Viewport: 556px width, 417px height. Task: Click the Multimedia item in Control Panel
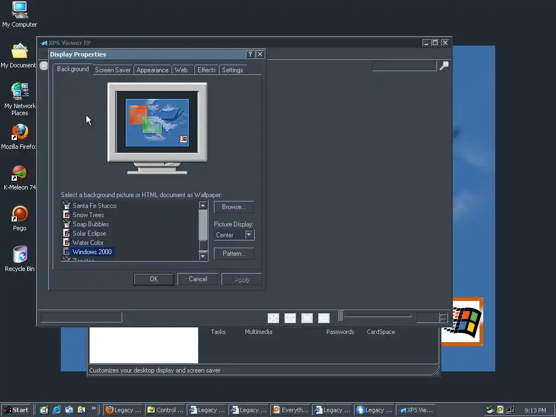coord(258,332)
